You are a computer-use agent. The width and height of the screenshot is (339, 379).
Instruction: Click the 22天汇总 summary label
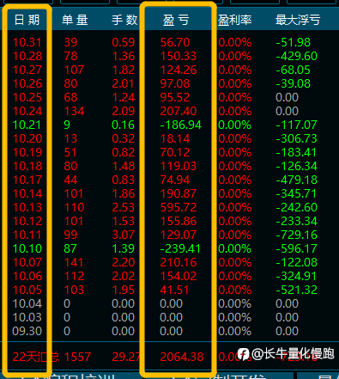(35, 357)
